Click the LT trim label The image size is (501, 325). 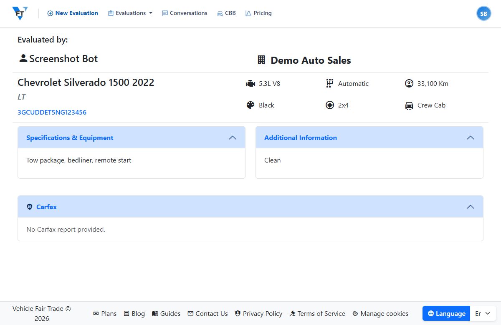point(22,97)
